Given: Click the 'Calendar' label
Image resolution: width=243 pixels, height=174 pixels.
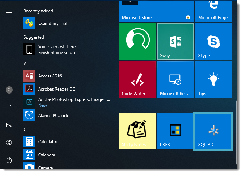Looking at the screenshot, I should (x=47, y=155).
